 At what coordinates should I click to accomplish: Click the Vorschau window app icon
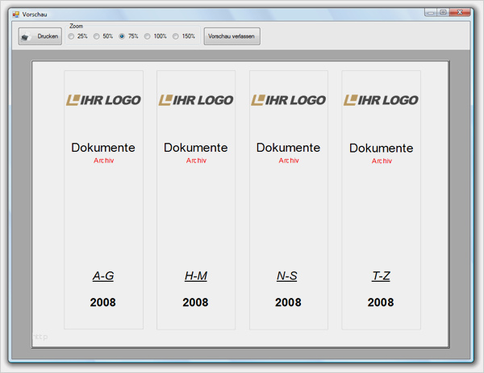(x=16, y=15)
